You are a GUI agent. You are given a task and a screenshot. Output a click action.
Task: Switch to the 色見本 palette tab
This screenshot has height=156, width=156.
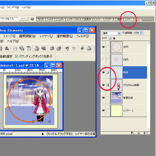(x=88, y=19)
